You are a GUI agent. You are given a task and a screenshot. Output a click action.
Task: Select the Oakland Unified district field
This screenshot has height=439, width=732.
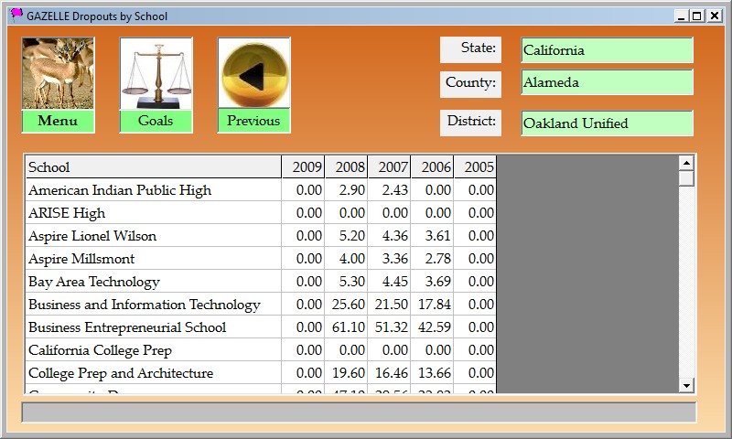click(607, 123)
